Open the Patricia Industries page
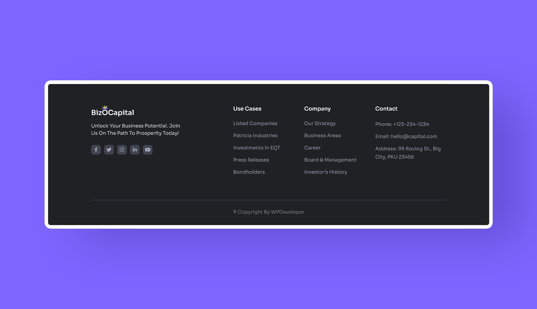The height and width of the screenshot is (309, 537). tap(255, 136)
